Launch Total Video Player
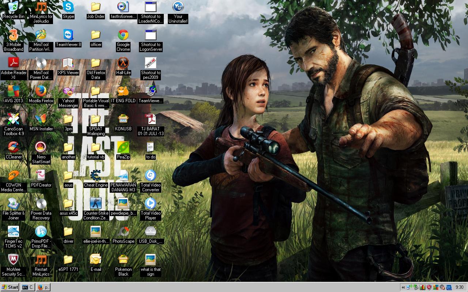The image size is (468, 292). click(151, 203)
